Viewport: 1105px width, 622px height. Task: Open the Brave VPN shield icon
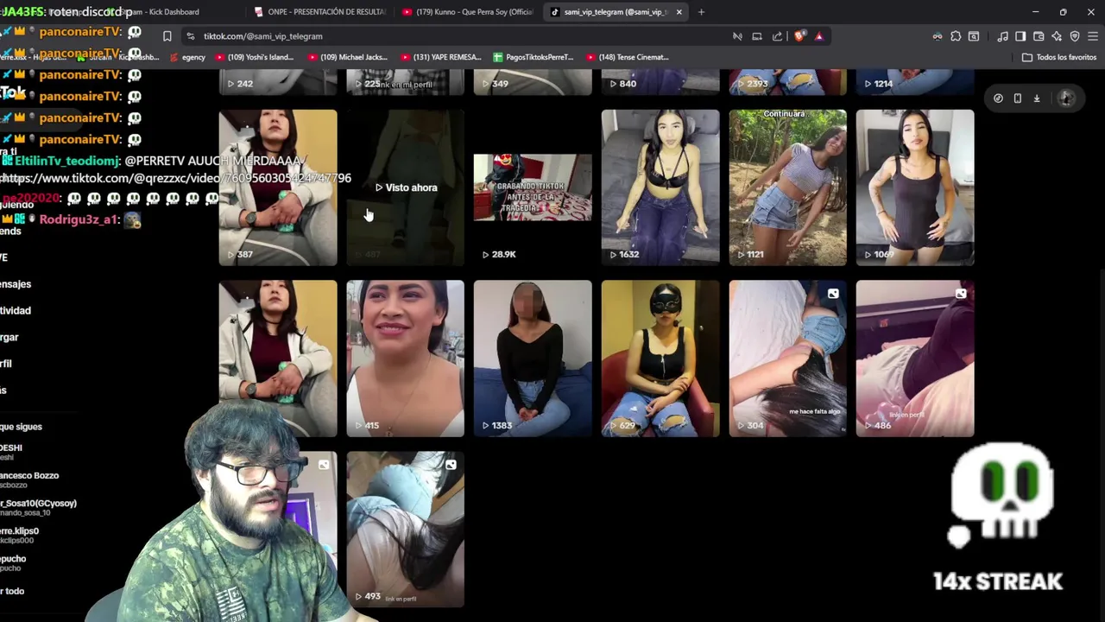coord(1075,36)
